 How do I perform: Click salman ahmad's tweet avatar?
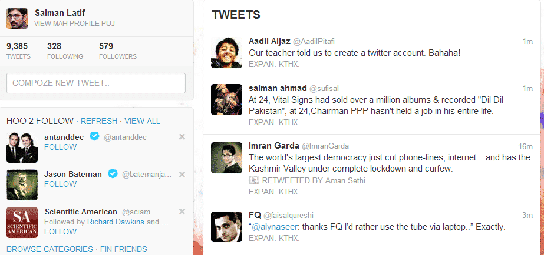(x=227, y=99)
